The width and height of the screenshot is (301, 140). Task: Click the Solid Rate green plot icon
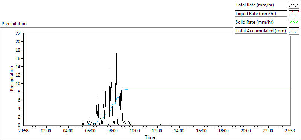(294, 22)
